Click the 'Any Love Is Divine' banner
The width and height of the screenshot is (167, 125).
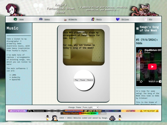pos(93,111)
